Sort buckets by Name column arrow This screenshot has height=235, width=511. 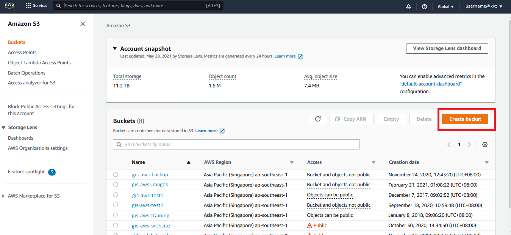click(x=189, y=162)
